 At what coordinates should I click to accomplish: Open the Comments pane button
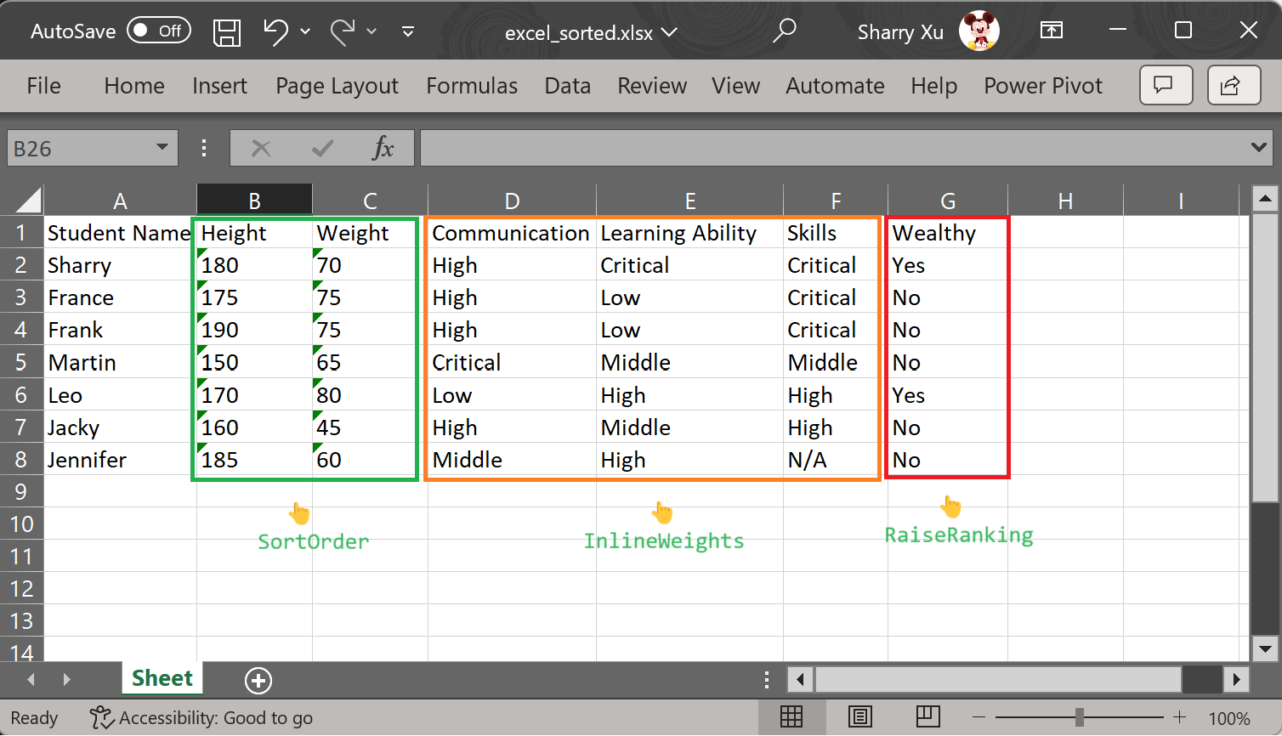[1166, 85]
